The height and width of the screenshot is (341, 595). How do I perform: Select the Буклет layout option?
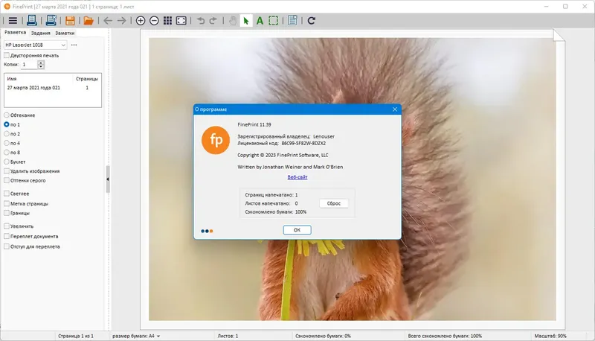7,162
